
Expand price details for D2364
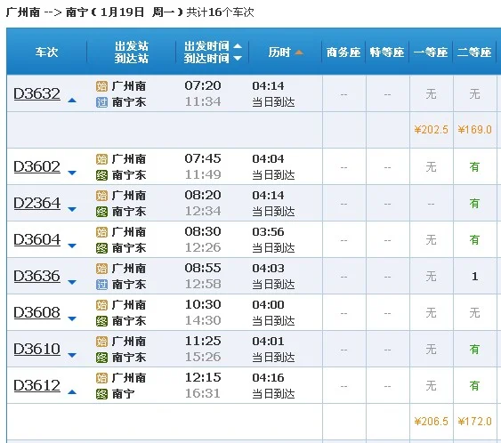coord(72,209)
